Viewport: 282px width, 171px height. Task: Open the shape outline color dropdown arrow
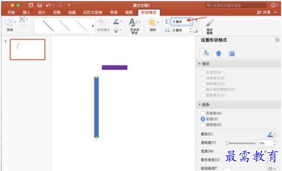121,21
